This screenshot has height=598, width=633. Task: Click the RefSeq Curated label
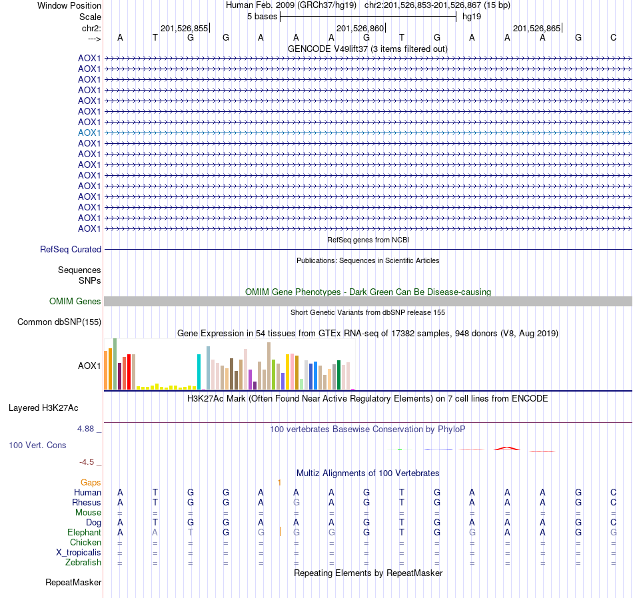point(71,249)
